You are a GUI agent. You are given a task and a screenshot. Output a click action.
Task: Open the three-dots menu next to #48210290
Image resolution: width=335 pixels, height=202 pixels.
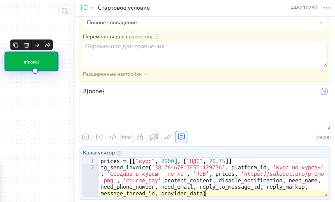326,8
